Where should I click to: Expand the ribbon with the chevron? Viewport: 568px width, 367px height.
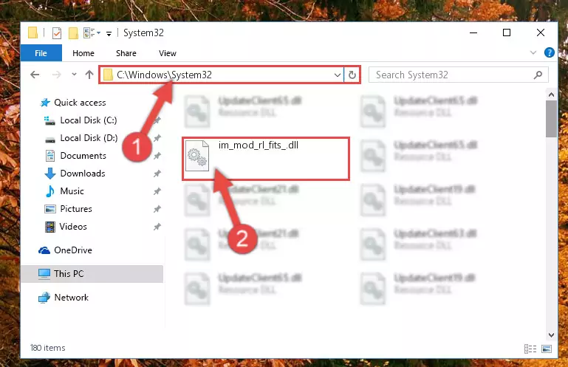click(533, 52)
